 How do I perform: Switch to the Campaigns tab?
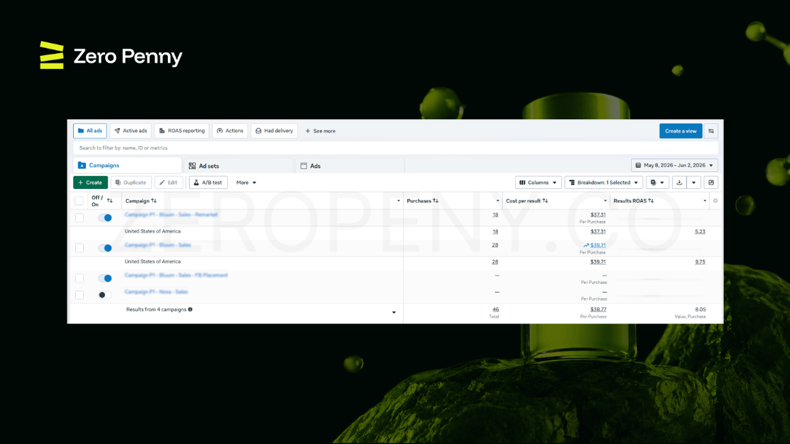[128, 165]
